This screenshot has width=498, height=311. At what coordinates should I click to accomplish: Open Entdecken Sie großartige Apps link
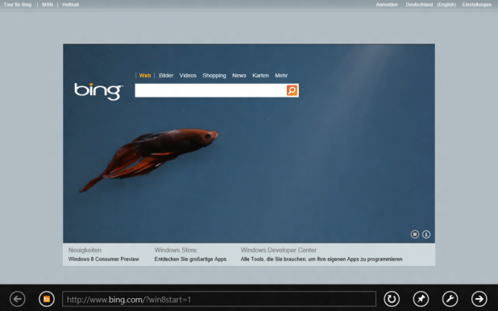point(190,259)
